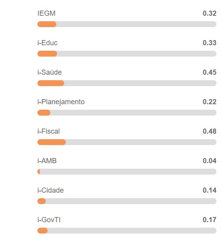Image resolution: width=222 pixels, height=243 pixels.
Task: Click the i-Planejamento label
Action: pos(61,102)
